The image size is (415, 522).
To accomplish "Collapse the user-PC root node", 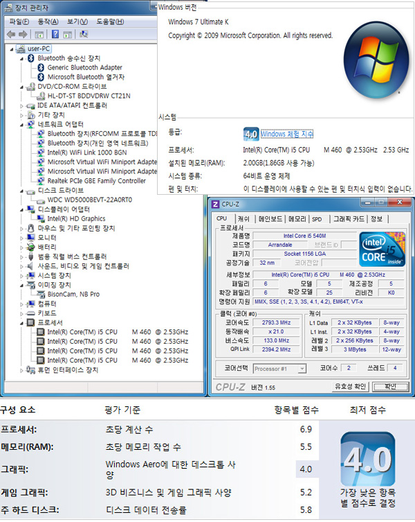I will pyautogui.click(x=12, y=49).
